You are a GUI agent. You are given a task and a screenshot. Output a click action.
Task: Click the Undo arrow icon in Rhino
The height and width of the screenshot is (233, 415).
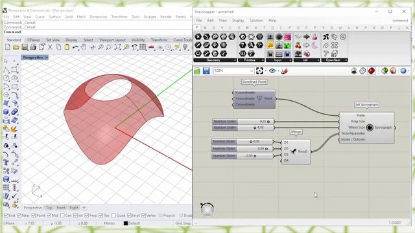pyautogui.click(x=75, y=47)
